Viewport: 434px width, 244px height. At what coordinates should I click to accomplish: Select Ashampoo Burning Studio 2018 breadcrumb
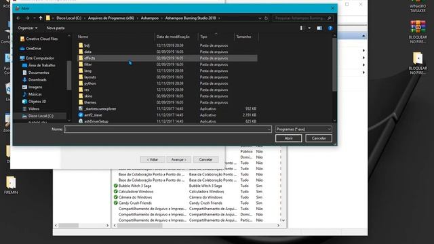pyautogui.click(x=191, y=18)
